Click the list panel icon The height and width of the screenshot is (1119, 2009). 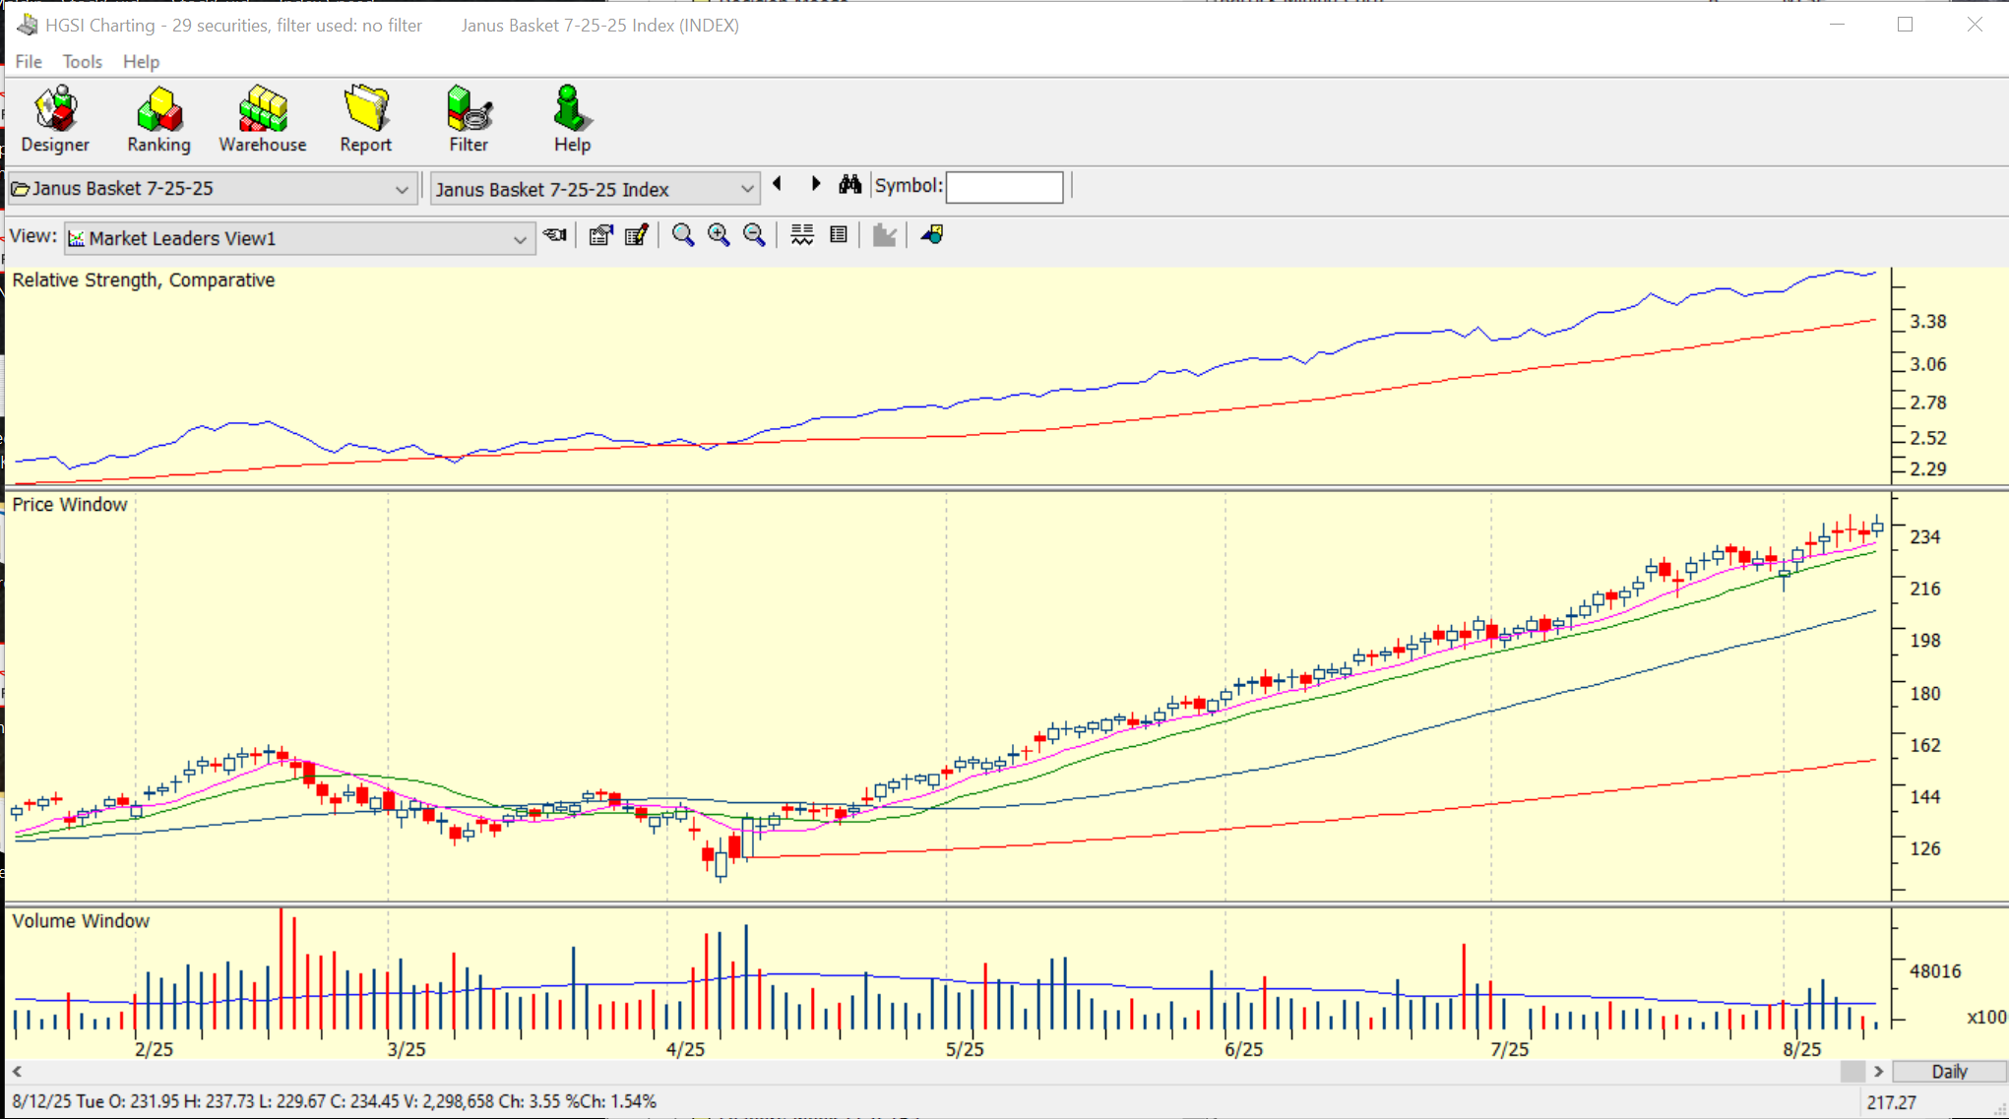pyautogui.click(x=839, y=235)
